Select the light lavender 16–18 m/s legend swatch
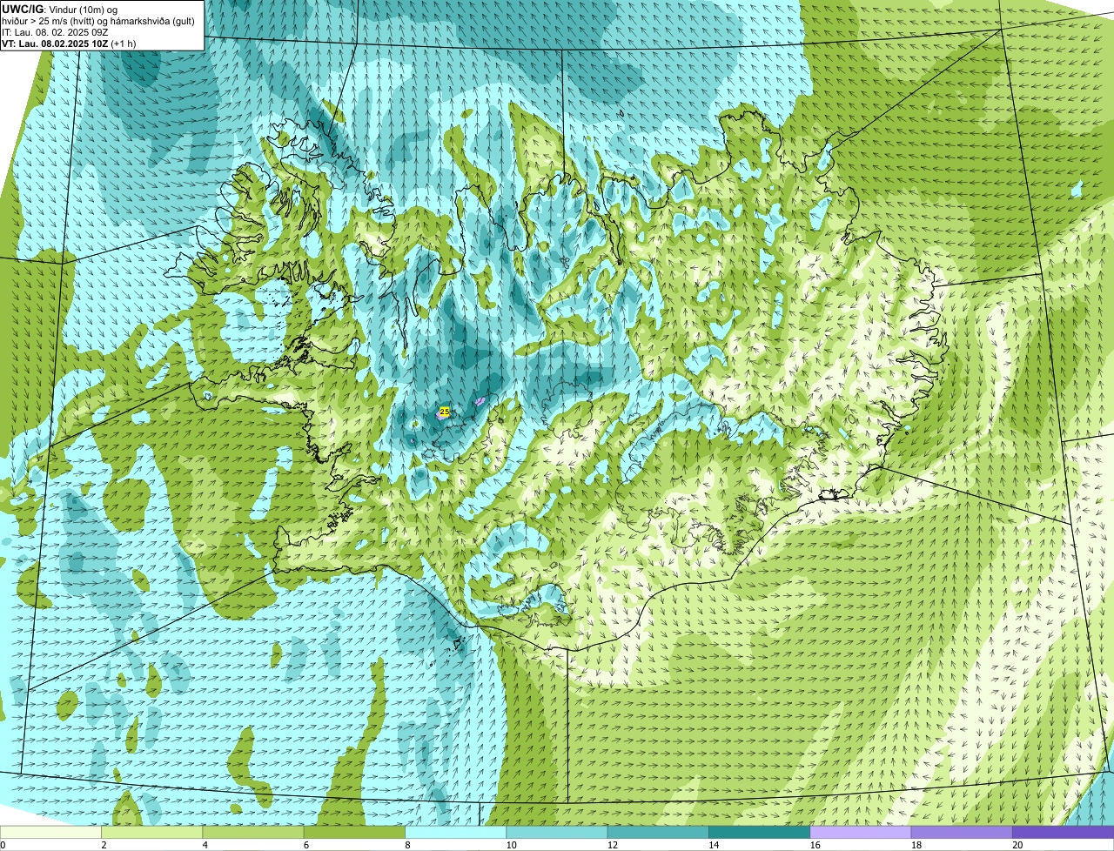The height and width of the screenshot is (851, 1114). [861, 833]
